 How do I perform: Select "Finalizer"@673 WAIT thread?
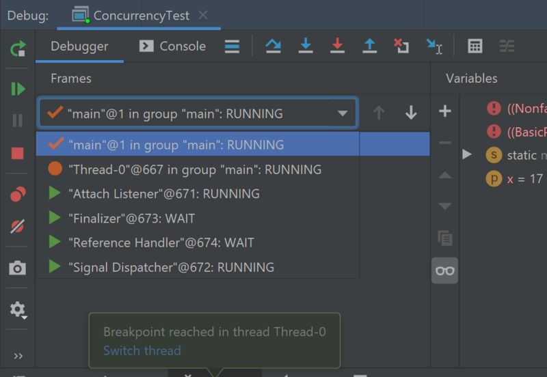(198, 219)
